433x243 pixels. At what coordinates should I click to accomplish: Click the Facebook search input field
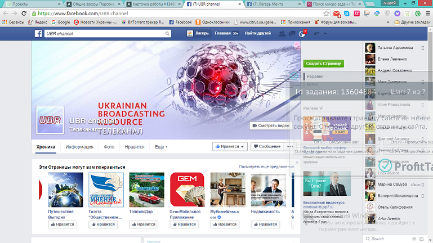tap(104, 33)
